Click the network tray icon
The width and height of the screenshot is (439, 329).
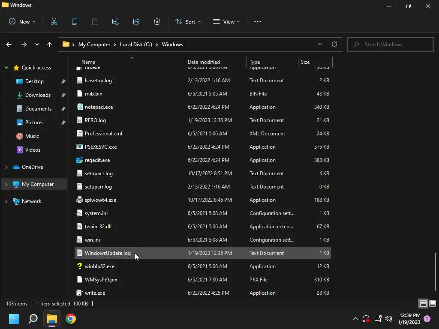pos(378,319)
